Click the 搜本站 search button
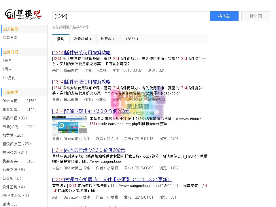 point(224,16)
